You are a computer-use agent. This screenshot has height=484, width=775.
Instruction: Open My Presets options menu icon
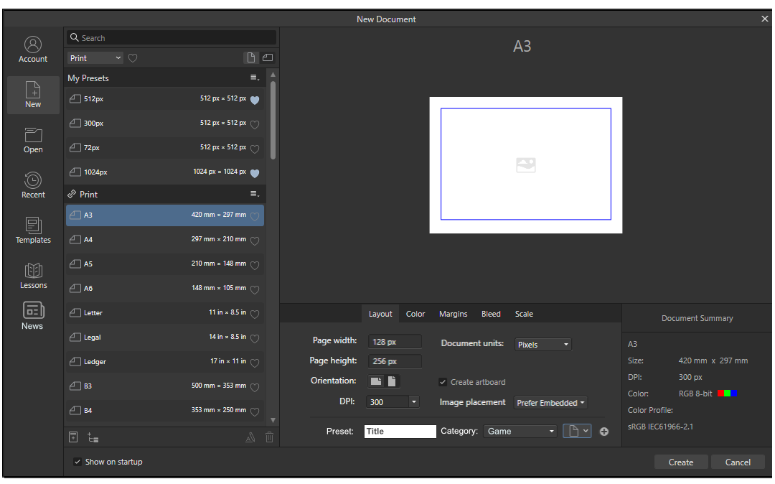255,78
